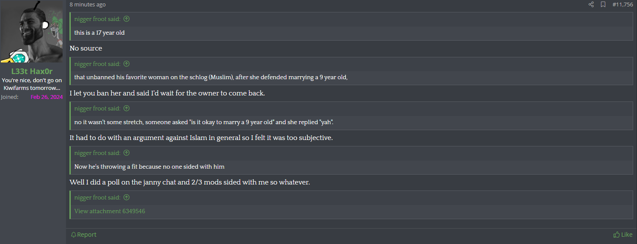Click the jump arrow in the quote mentioning the schlog
Viewport: 637px width, 244px height.
click(x=126, y=64)
